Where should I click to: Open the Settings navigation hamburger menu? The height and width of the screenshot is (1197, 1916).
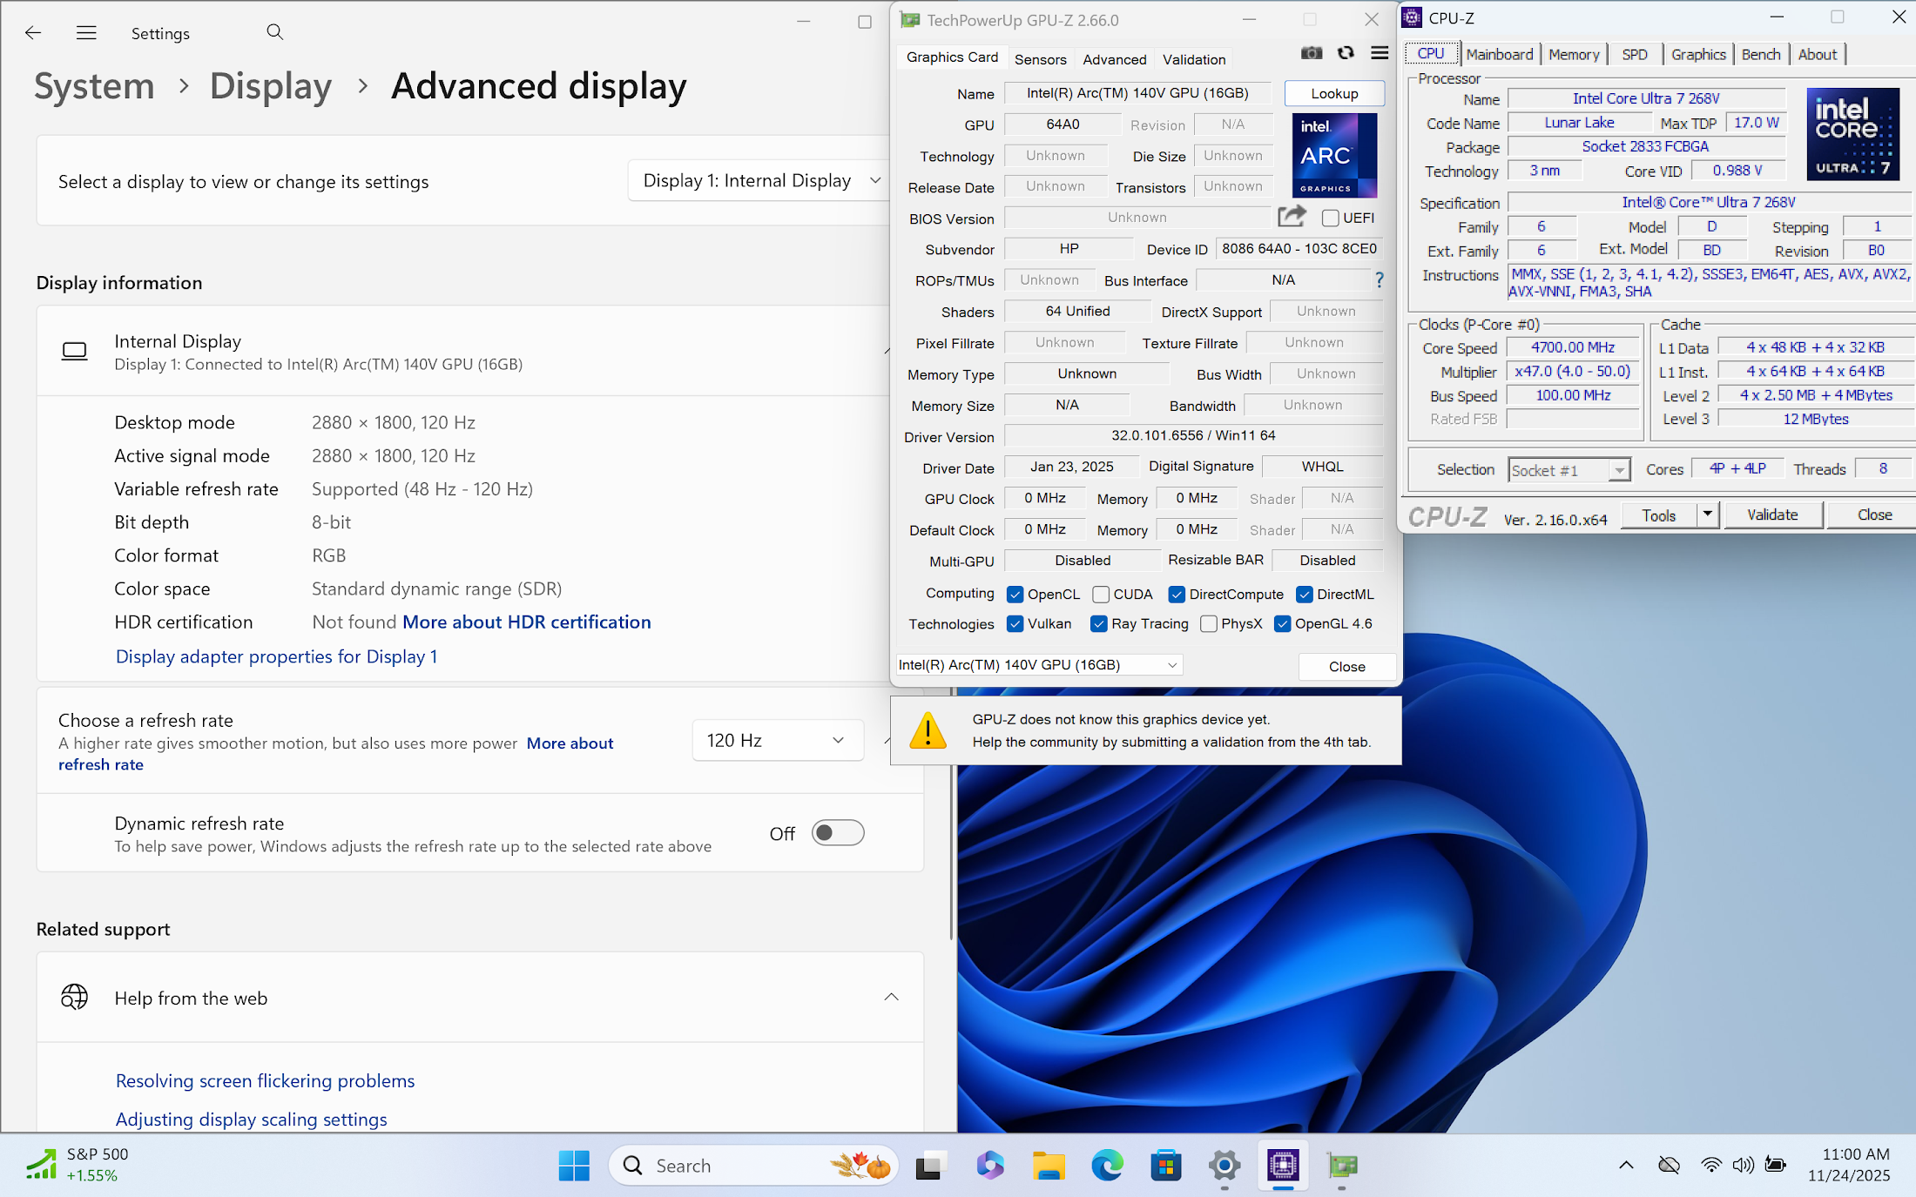[86, 33]
